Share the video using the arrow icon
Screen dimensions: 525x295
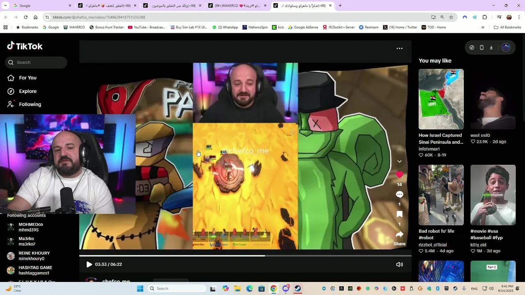[x=399, y=234]
